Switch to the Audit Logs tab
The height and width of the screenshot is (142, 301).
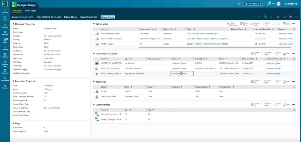[x=30, y=11]
